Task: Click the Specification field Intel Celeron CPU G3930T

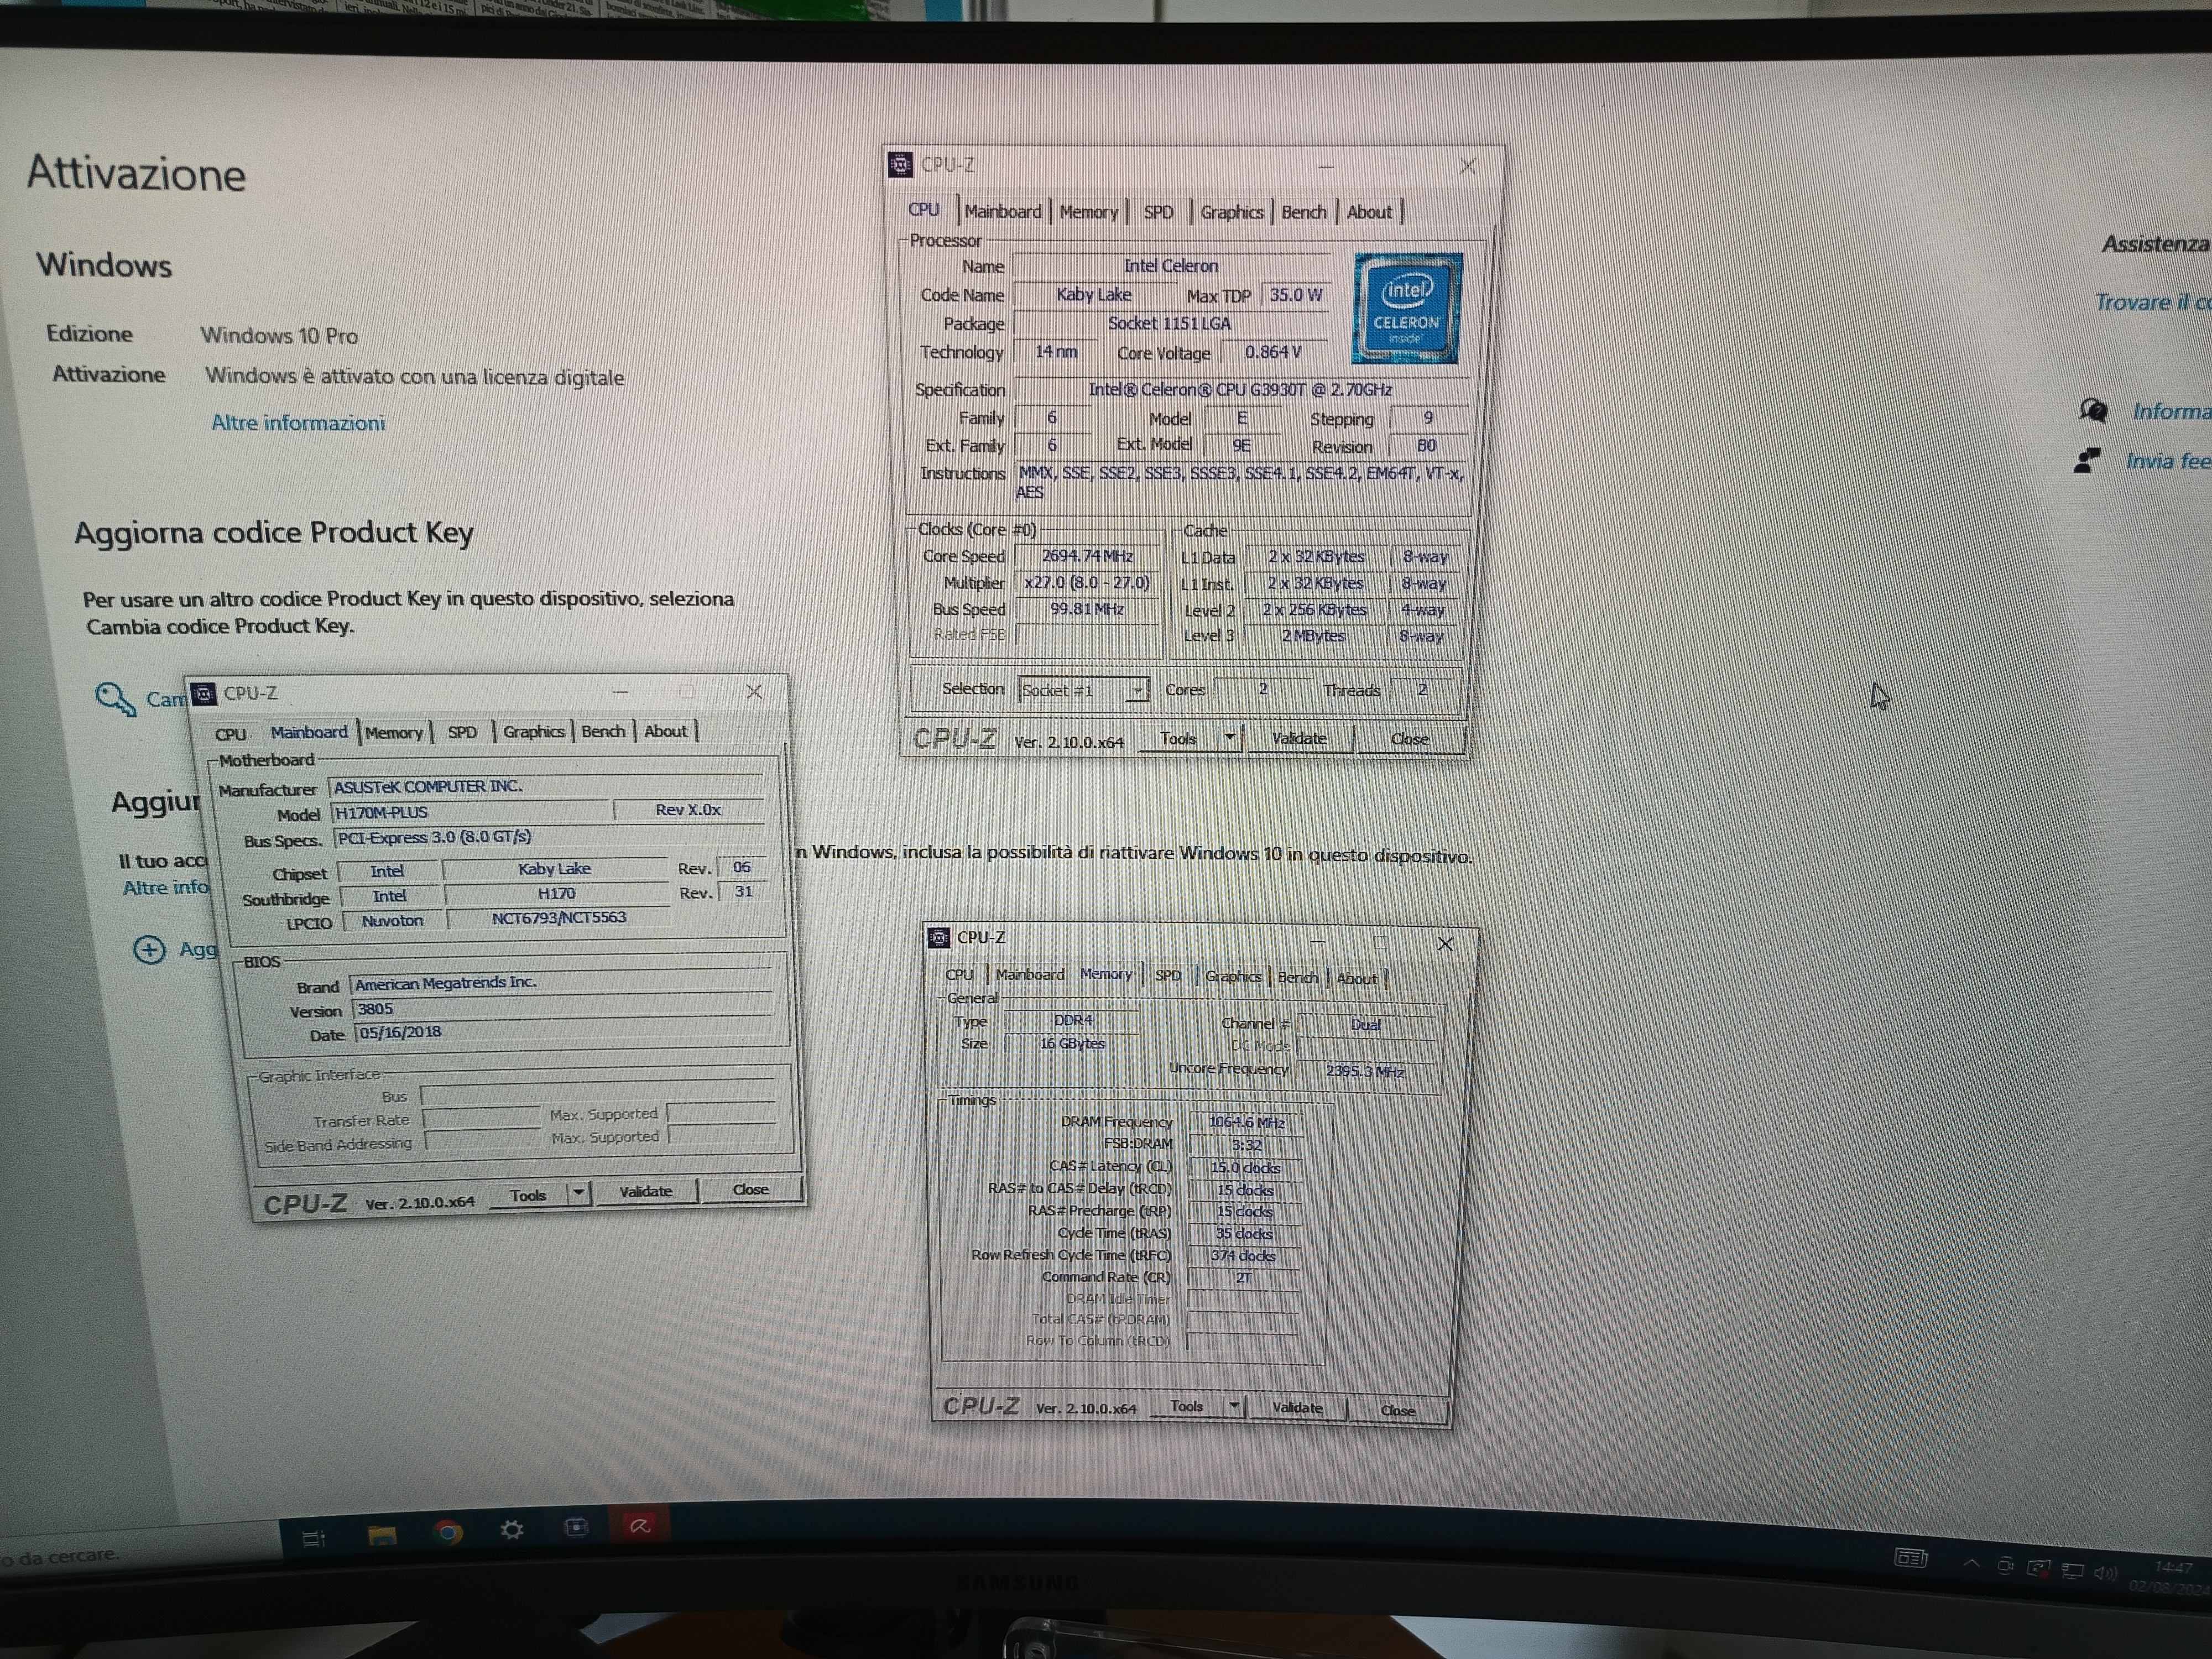Action: 1240,389
